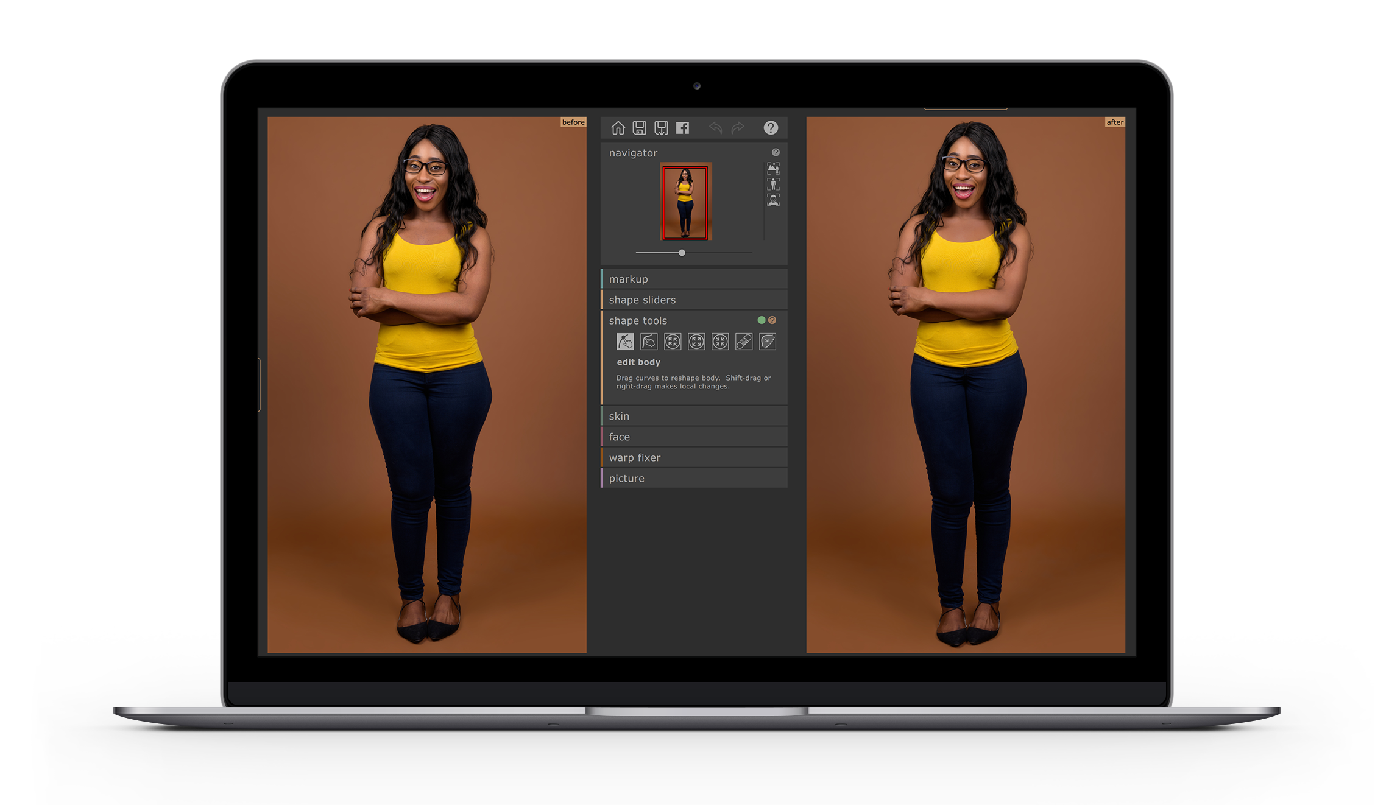Select the edit body reshape tool

625,342
